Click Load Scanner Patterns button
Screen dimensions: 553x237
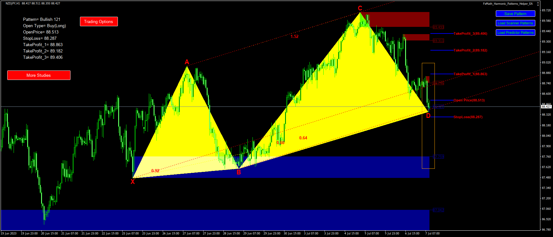[515, 23]
